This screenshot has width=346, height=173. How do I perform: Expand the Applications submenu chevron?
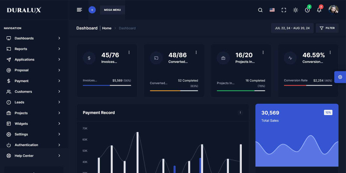pos(59,60)
